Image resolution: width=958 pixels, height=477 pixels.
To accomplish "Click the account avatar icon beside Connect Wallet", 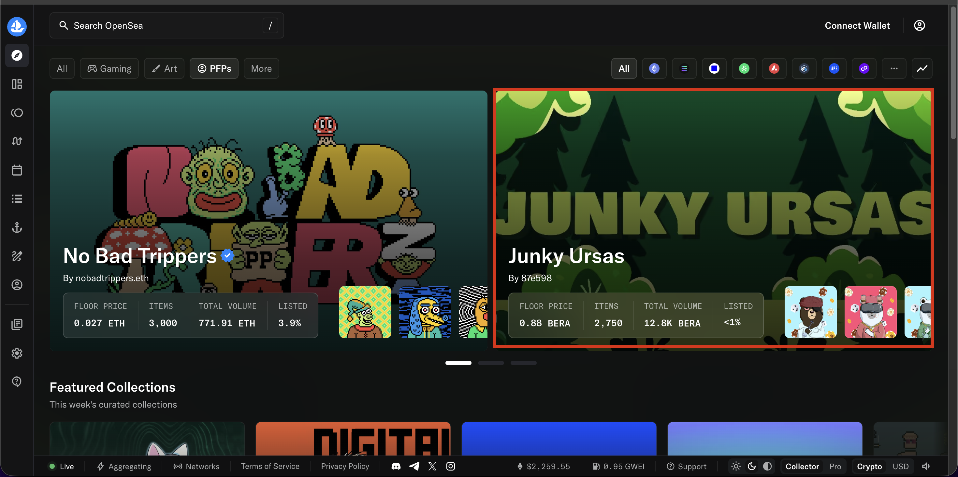I will (919, 25).
